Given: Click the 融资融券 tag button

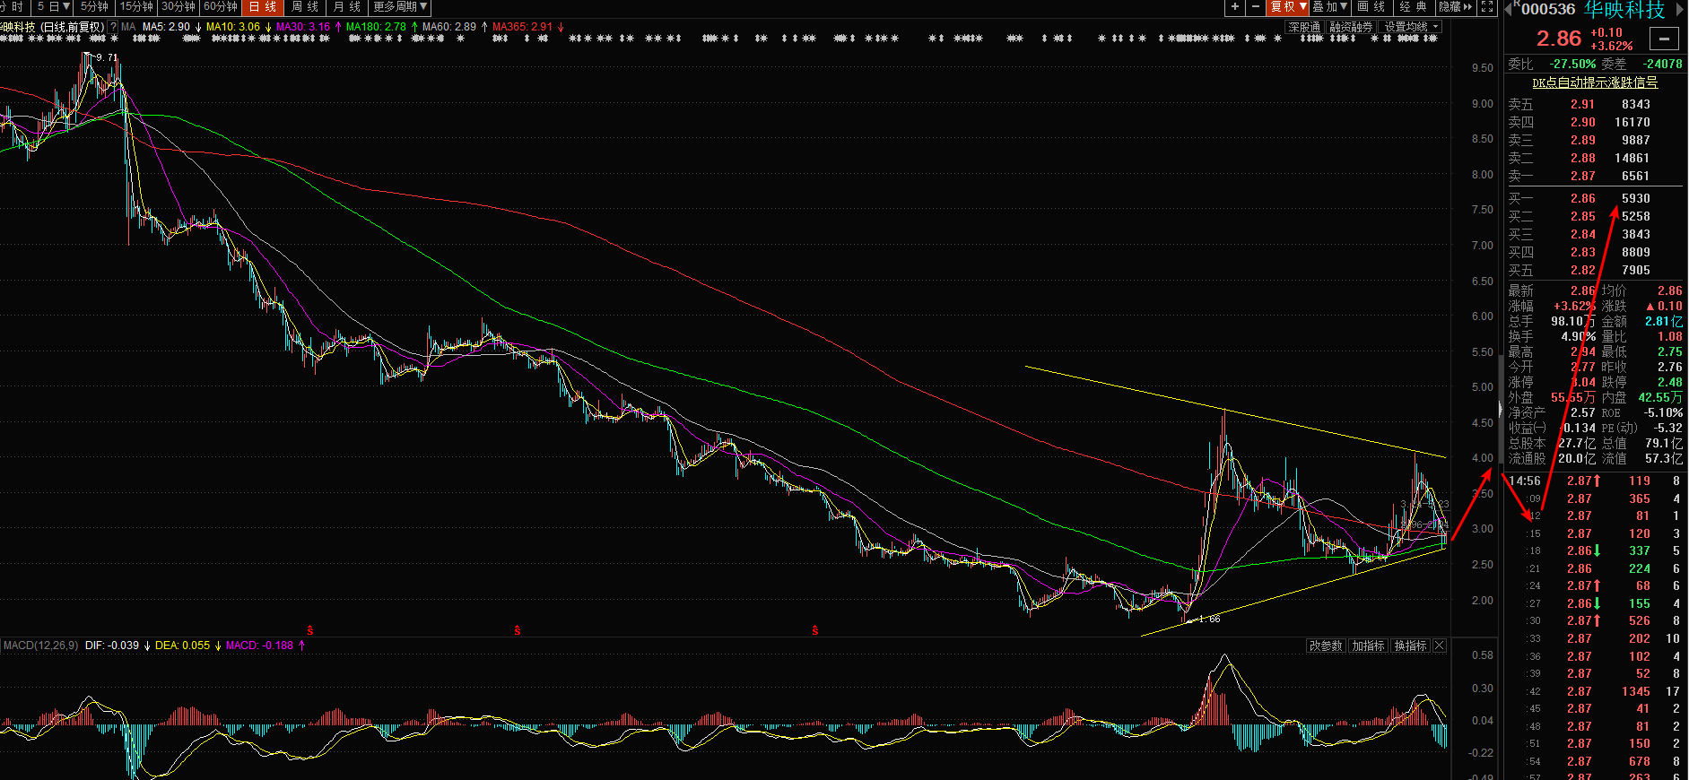Looking at the screenshot, I should pyautogui.click(x=1351, y=27).
